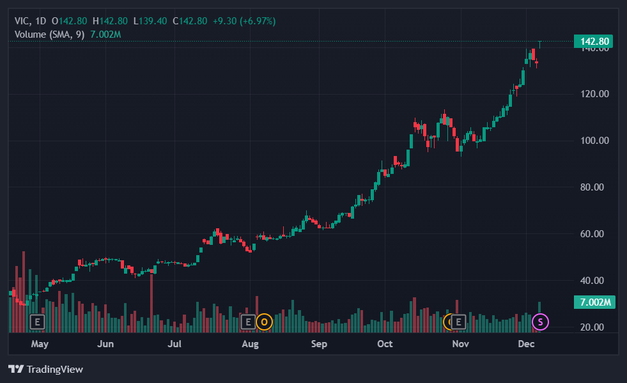
Task: Click the VIC symbol name
Action: tap(22, 21)
